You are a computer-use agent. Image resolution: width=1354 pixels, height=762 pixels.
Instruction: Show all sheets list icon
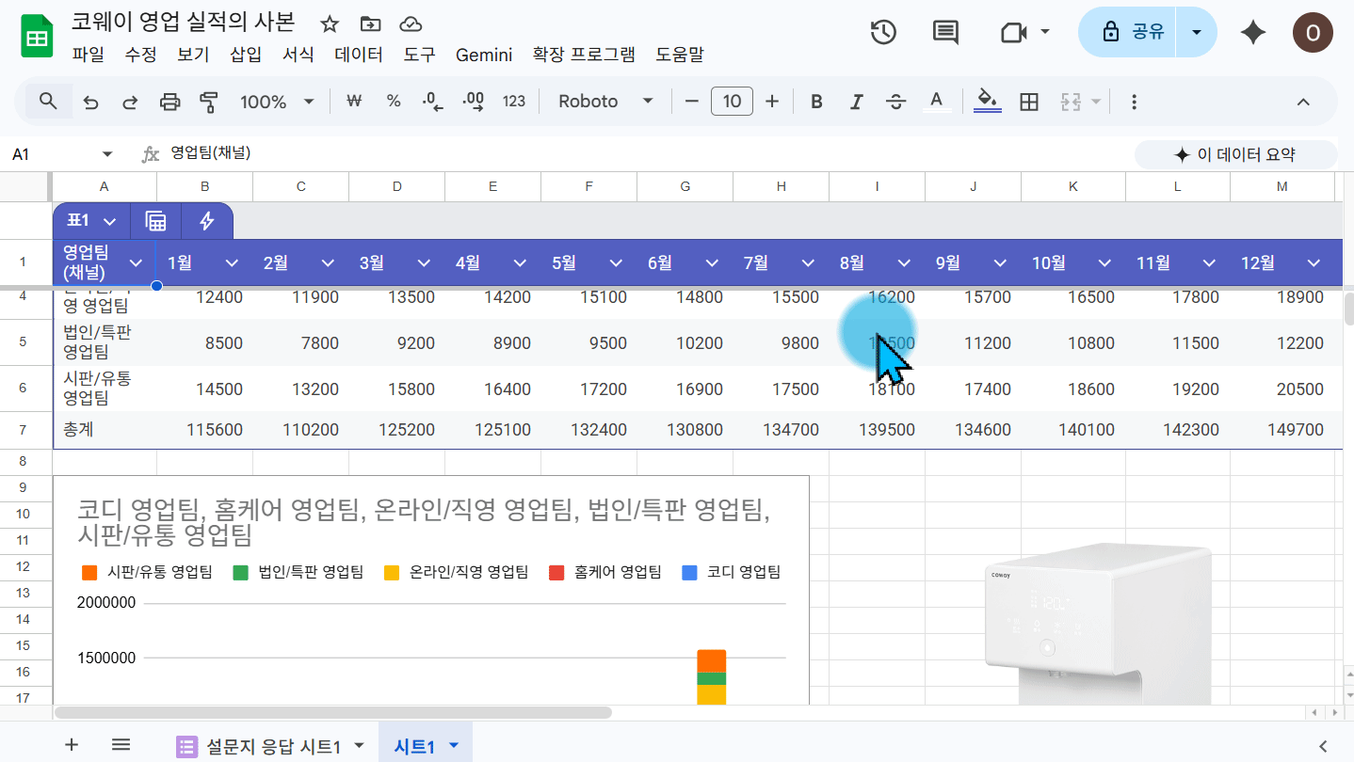pos(121,745)
